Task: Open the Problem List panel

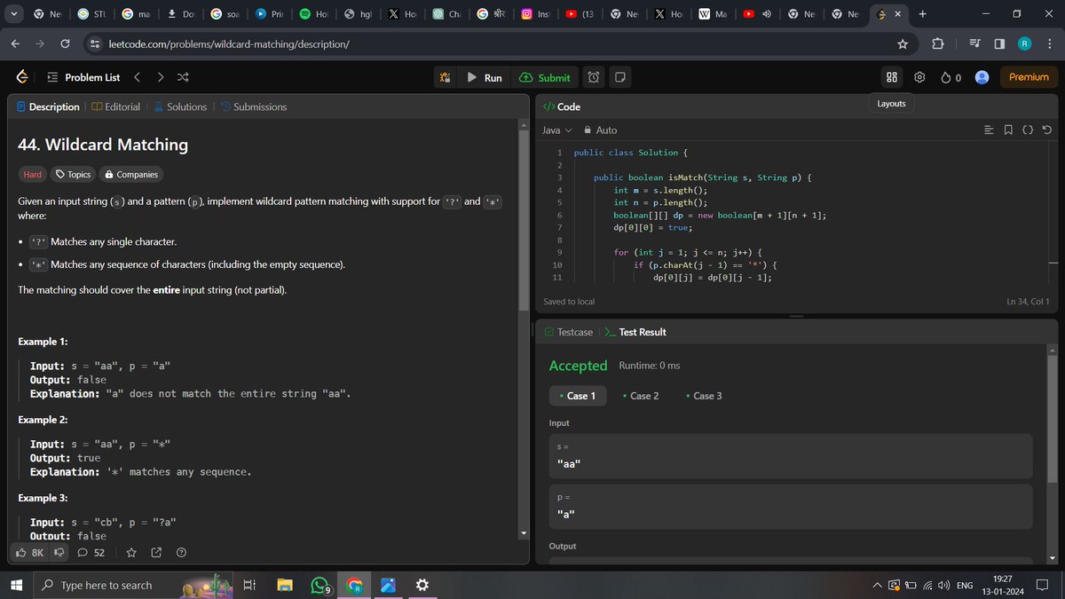Action: 83,77
